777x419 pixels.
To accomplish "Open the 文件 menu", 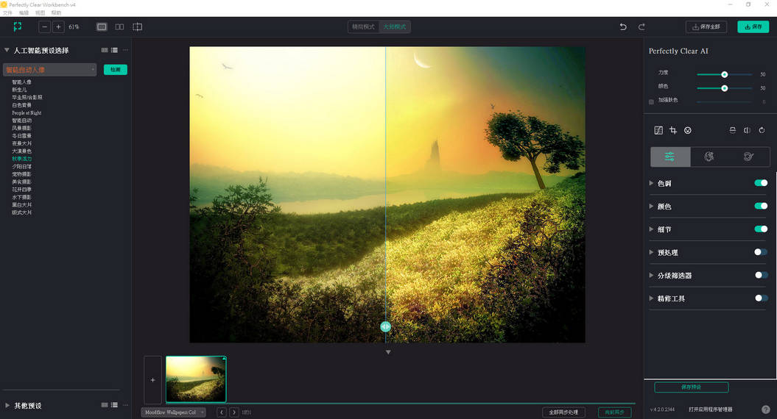I will [7, 13].
